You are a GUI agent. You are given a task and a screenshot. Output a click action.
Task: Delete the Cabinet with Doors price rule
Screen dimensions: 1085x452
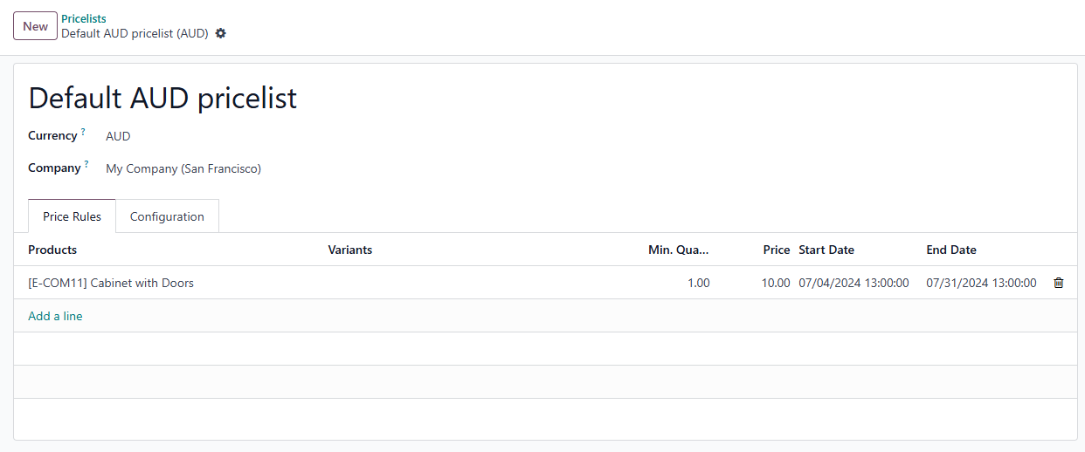tap(1058, 283)
